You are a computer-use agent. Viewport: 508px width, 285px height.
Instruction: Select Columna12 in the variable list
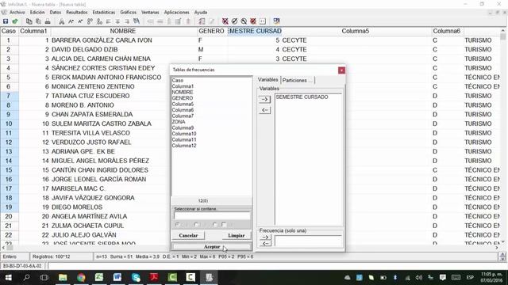pyautogui.click(x=184, y=146)
